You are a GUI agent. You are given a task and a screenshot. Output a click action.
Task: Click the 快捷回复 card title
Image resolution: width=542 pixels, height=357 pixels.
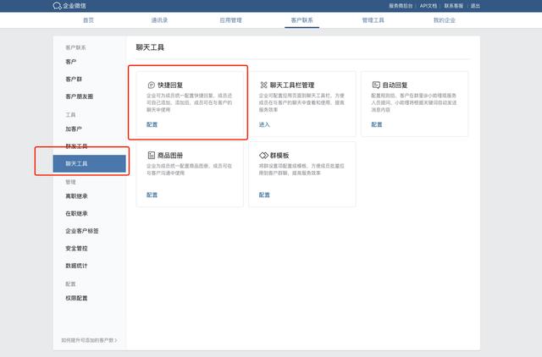click(170, 85)
